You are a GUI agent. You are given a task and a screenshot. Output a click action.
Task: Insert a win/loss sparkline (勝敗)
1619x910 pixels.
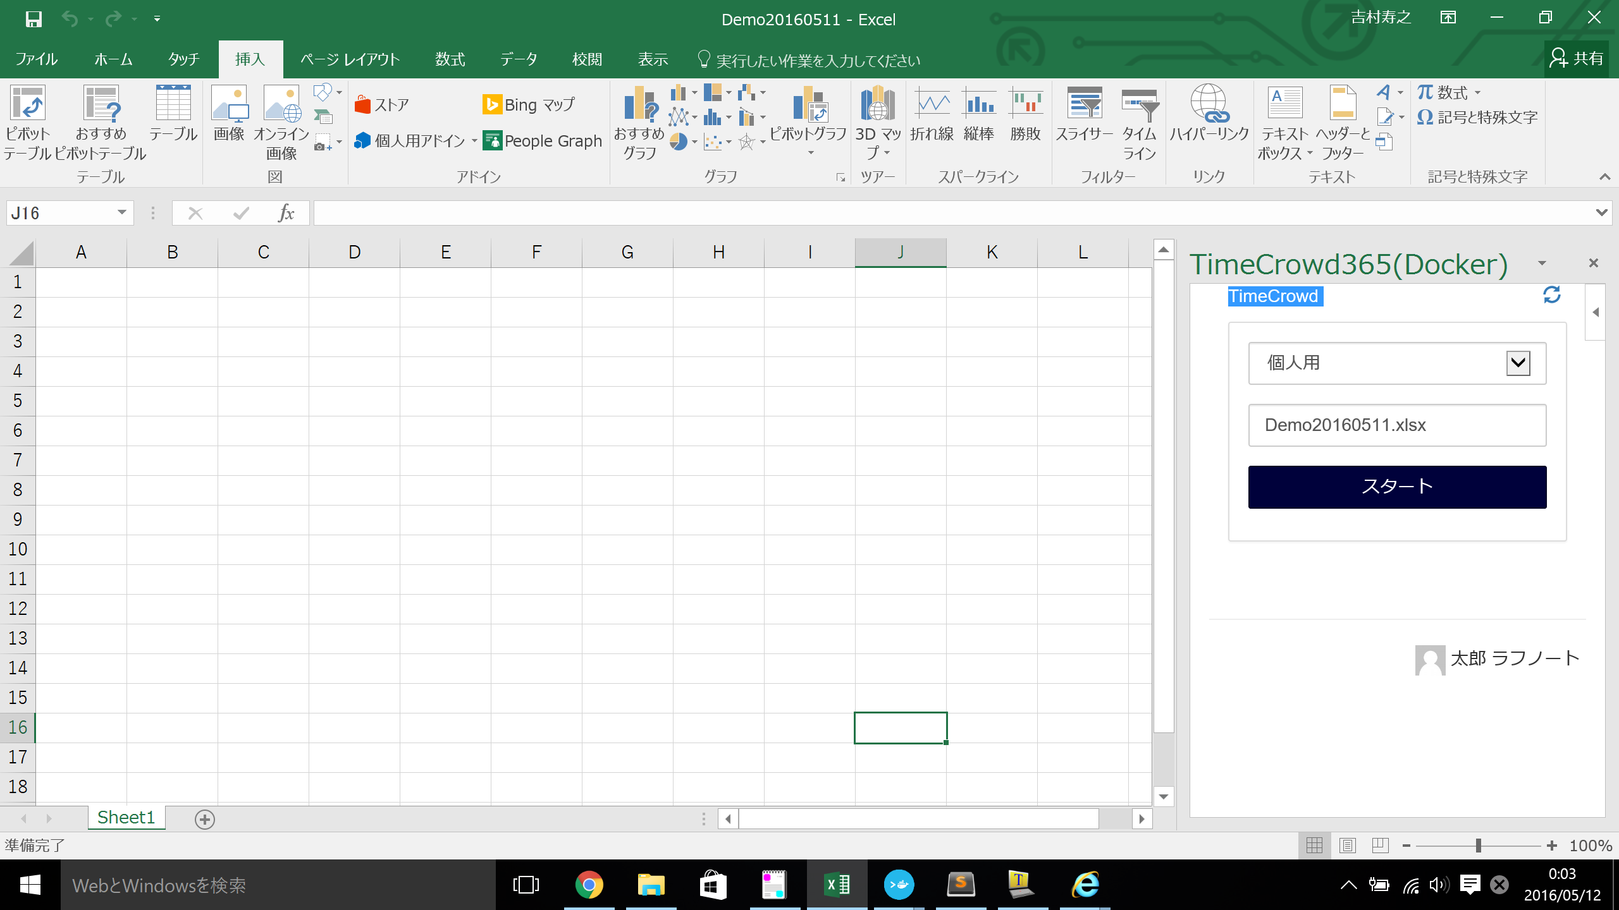coord(1025,114)
